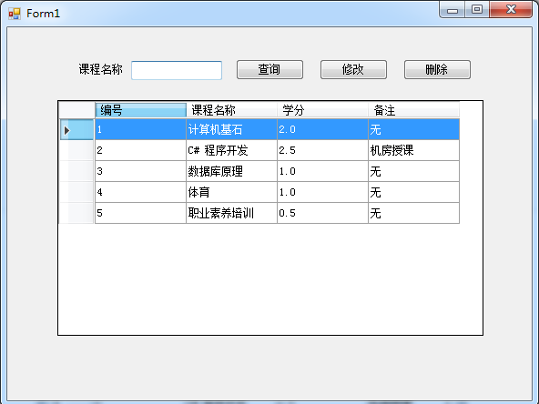Click the 机房授课 remark cell
Image resolution: width=539 pixels, height=404 pixels.
(413, 150)
